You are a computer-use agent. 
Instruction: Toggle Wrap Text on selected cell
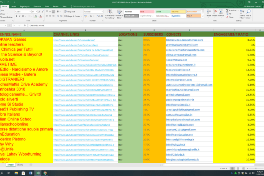tap(70, 12)
